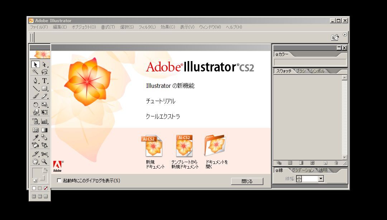Open the クールエクストラ link
387x220 pixels.
(x=163, y=116)
